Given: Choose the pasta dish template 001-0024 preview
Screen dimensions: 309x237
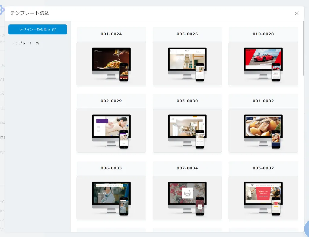Looking at the screenshot, I should (x=111, y=64).
